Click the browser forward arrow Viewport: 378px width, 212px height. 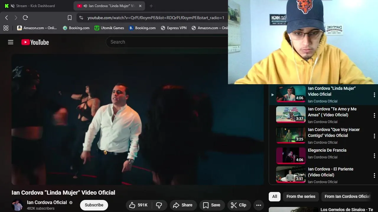coord(16,18)
